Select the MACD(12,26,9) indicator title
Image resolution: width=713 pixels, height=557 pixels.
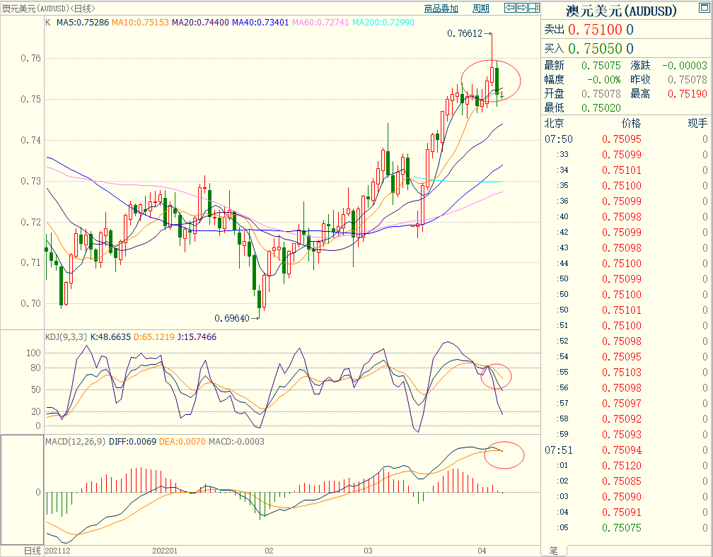tap(74, 442)
